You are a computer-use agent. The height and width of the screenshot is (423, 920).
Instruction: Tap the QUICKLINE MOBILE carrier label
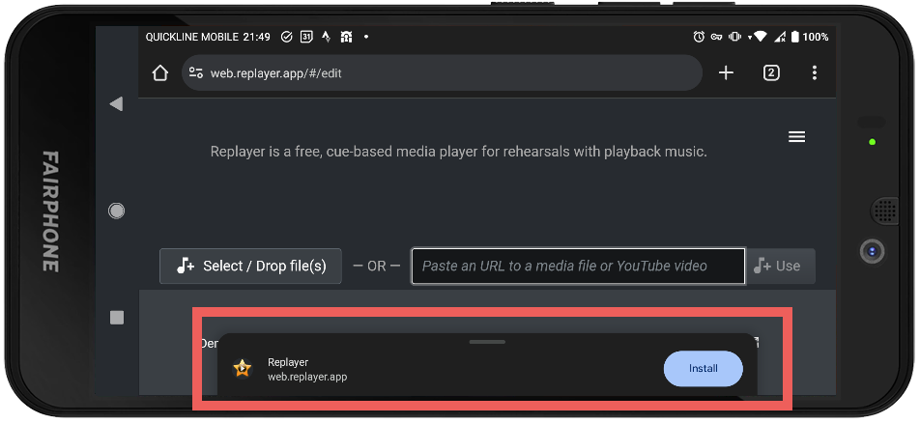pos(192,37)
